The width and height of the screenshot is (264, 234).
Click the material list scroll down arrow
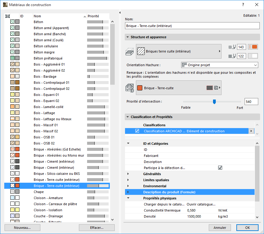tap(113, 220)
